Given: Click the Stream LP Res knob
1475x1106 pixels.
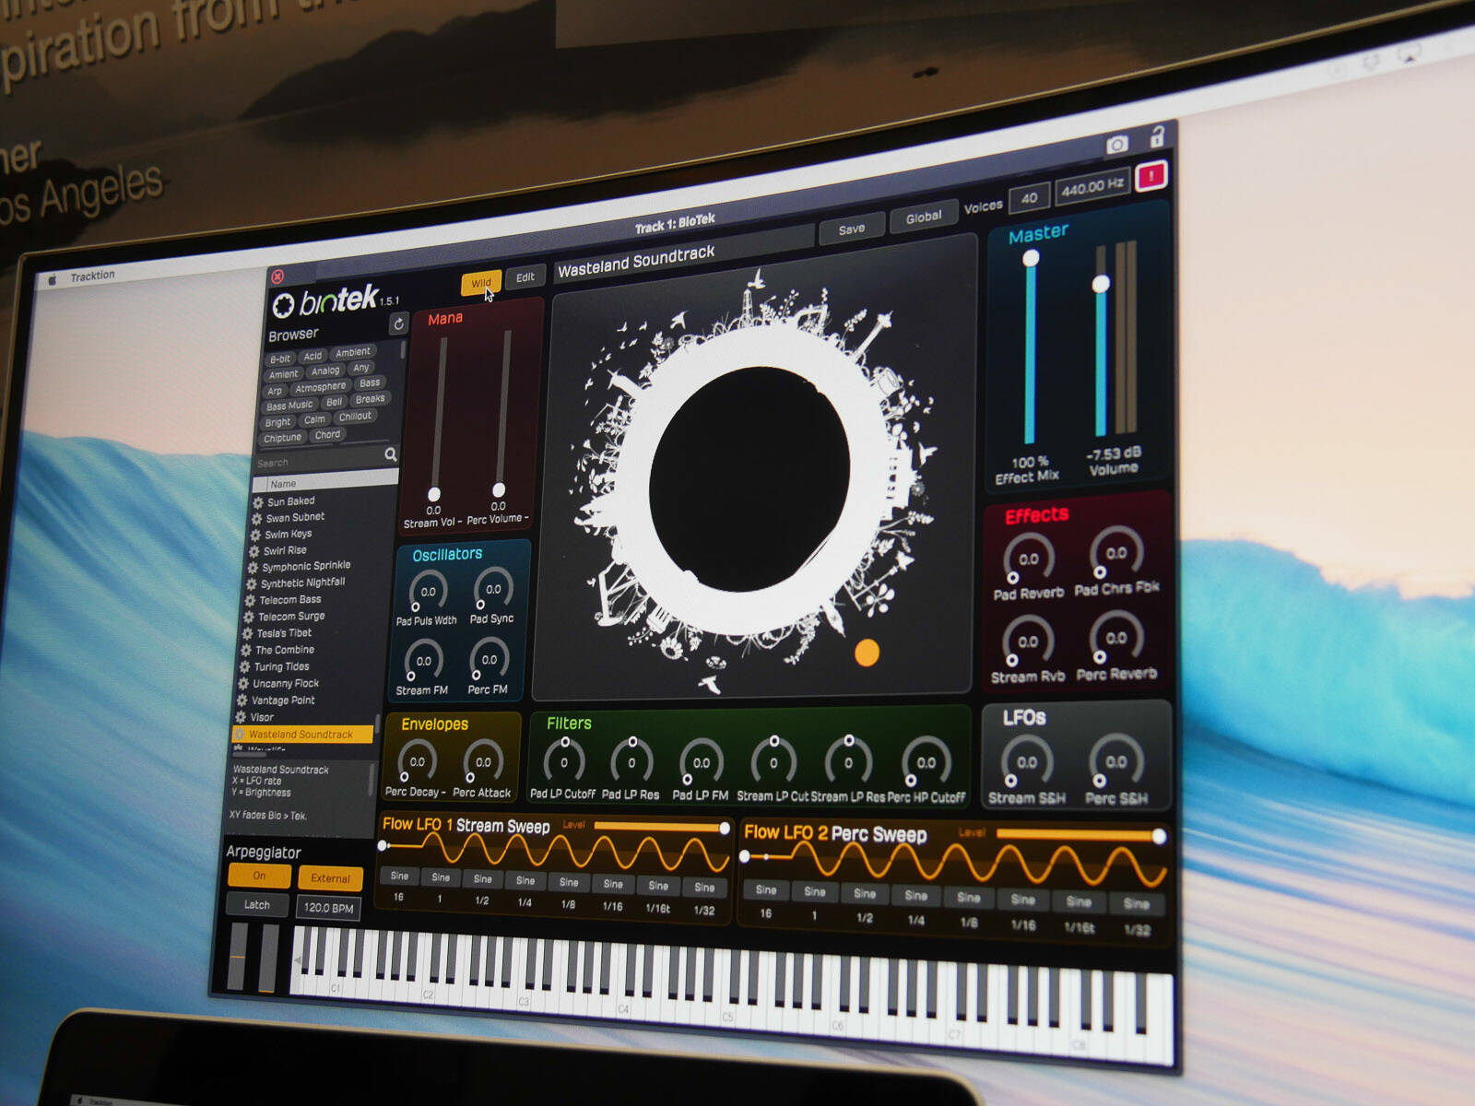Looking at the screenshot, I should pos(848,762).
